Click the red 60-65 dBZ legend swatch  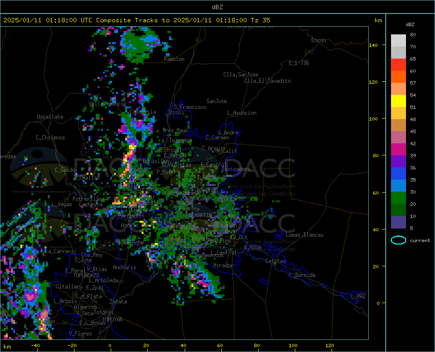[398, 65]
